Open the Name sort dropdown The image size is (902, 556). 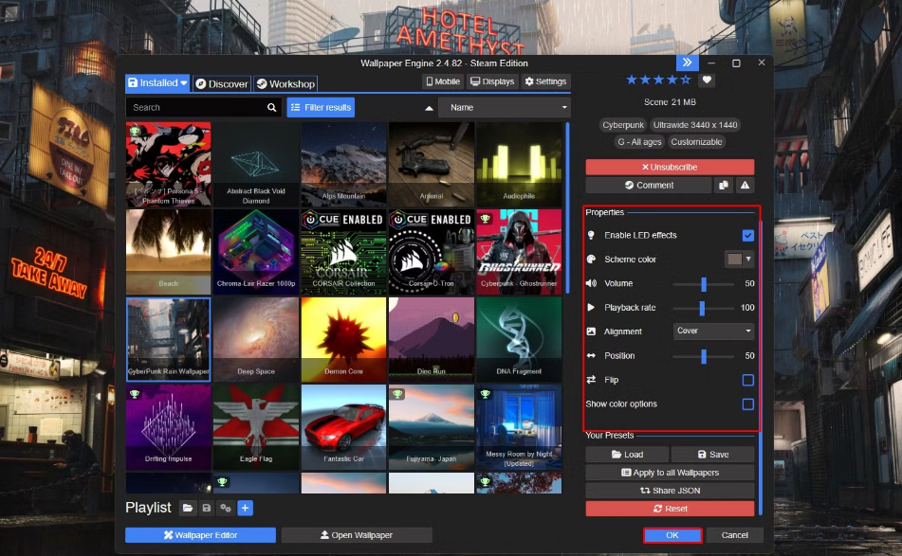coord(504,107)
